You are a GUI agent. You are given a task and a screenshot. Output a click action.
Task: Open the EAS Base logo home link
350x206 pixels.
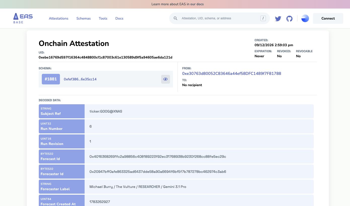(23, 18)
